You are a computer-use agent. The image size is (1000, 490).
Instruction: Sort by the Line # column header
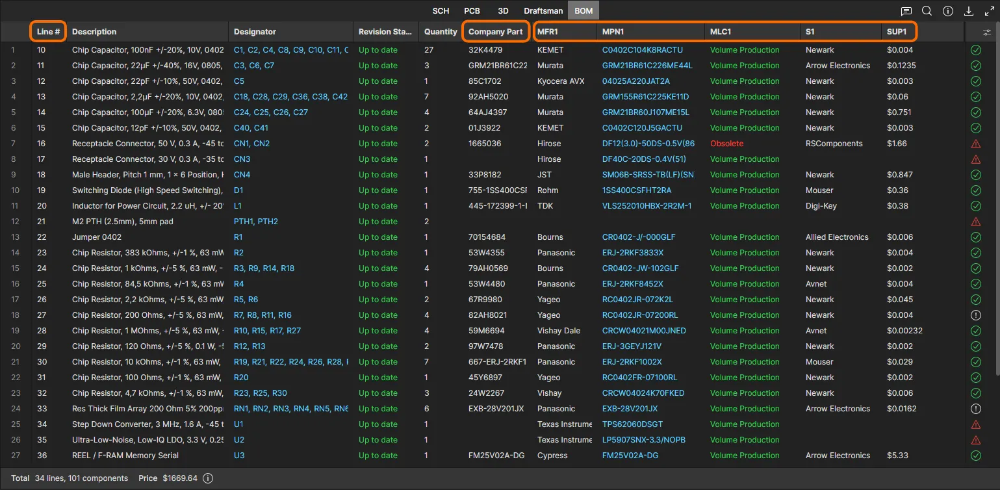click(49, 32)
